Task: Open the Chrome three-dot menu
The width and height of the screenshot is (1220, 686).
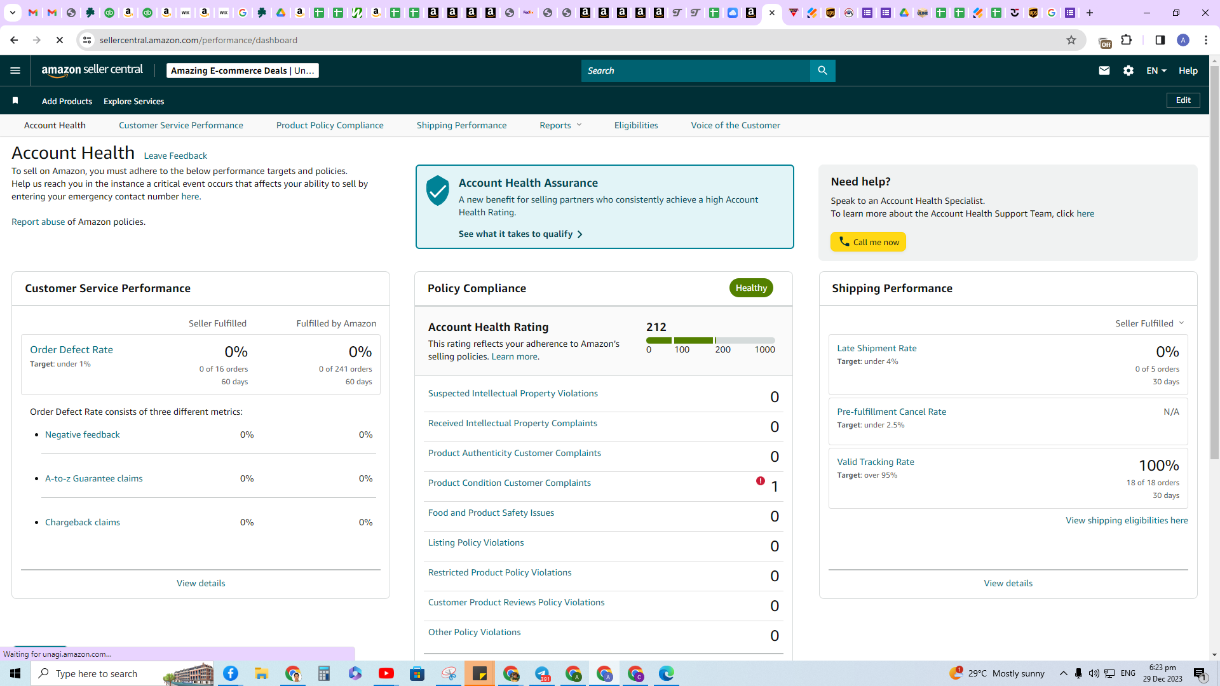Action: [1206, 40]
